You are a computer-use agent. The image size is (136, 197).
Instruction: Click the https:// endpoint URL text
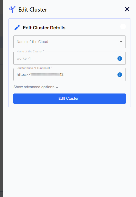(40, 74)
